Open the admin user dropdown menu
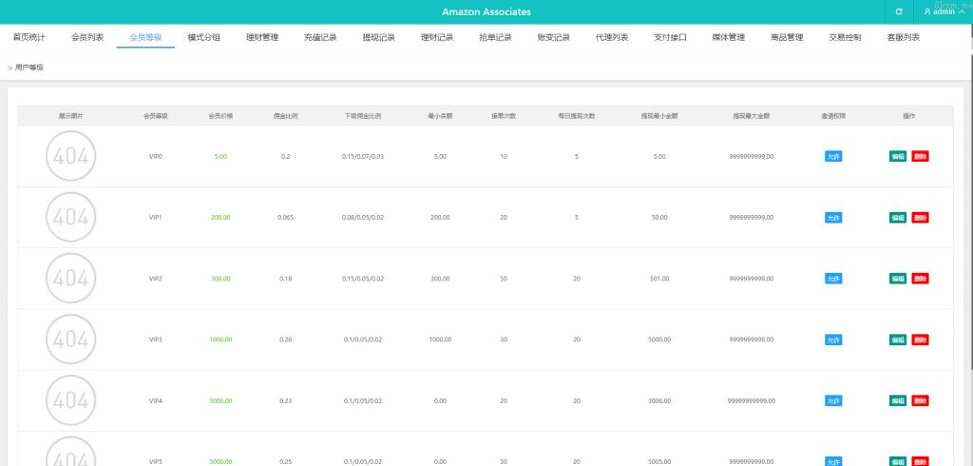 (944, 11)
